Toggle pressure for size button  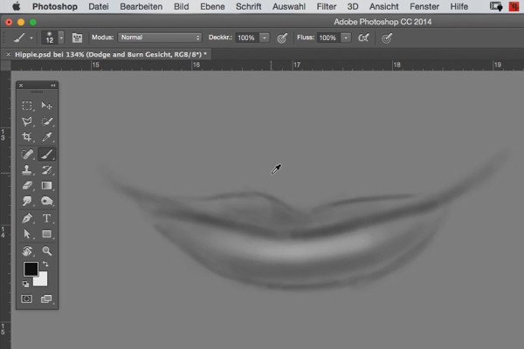[x=387, y=38]
